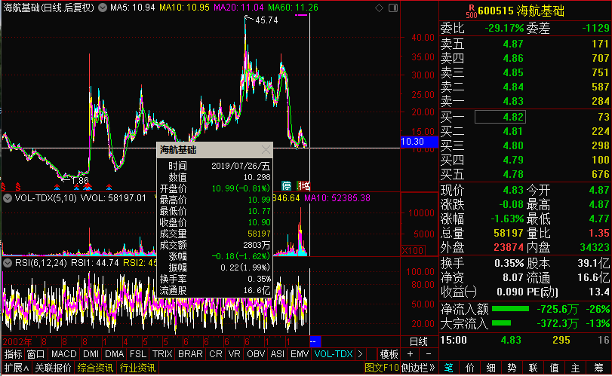This screenshot has height=376, width=612.
Task: Click the 卖五 price 4.87
Action: [x=513, y=44]
